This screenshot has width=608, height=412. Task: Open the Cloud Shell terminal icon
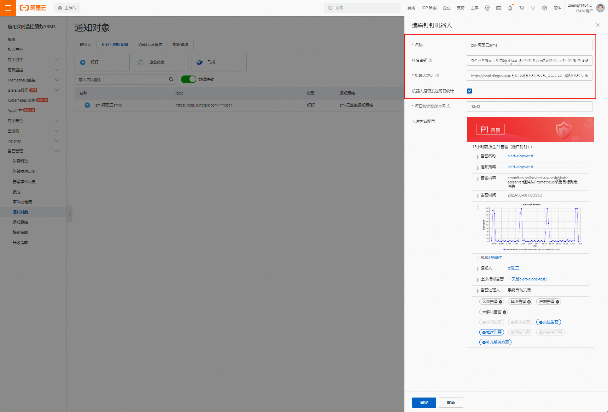(x=499, y=8)
